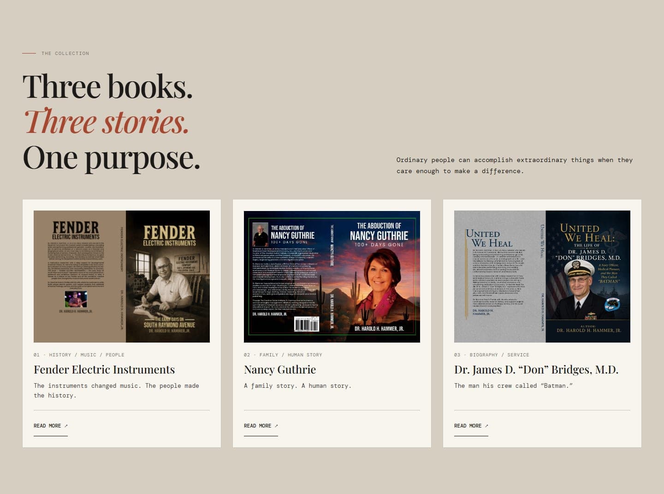This screenshot has width=664, height=494.
Task: Click the Nancy Guthrie card title
Action: click(x=280, y=370)
